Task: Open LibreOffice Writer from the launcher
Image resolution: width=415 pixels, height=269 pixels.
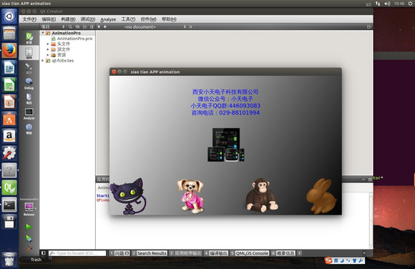Action: (x=9, y=68)
